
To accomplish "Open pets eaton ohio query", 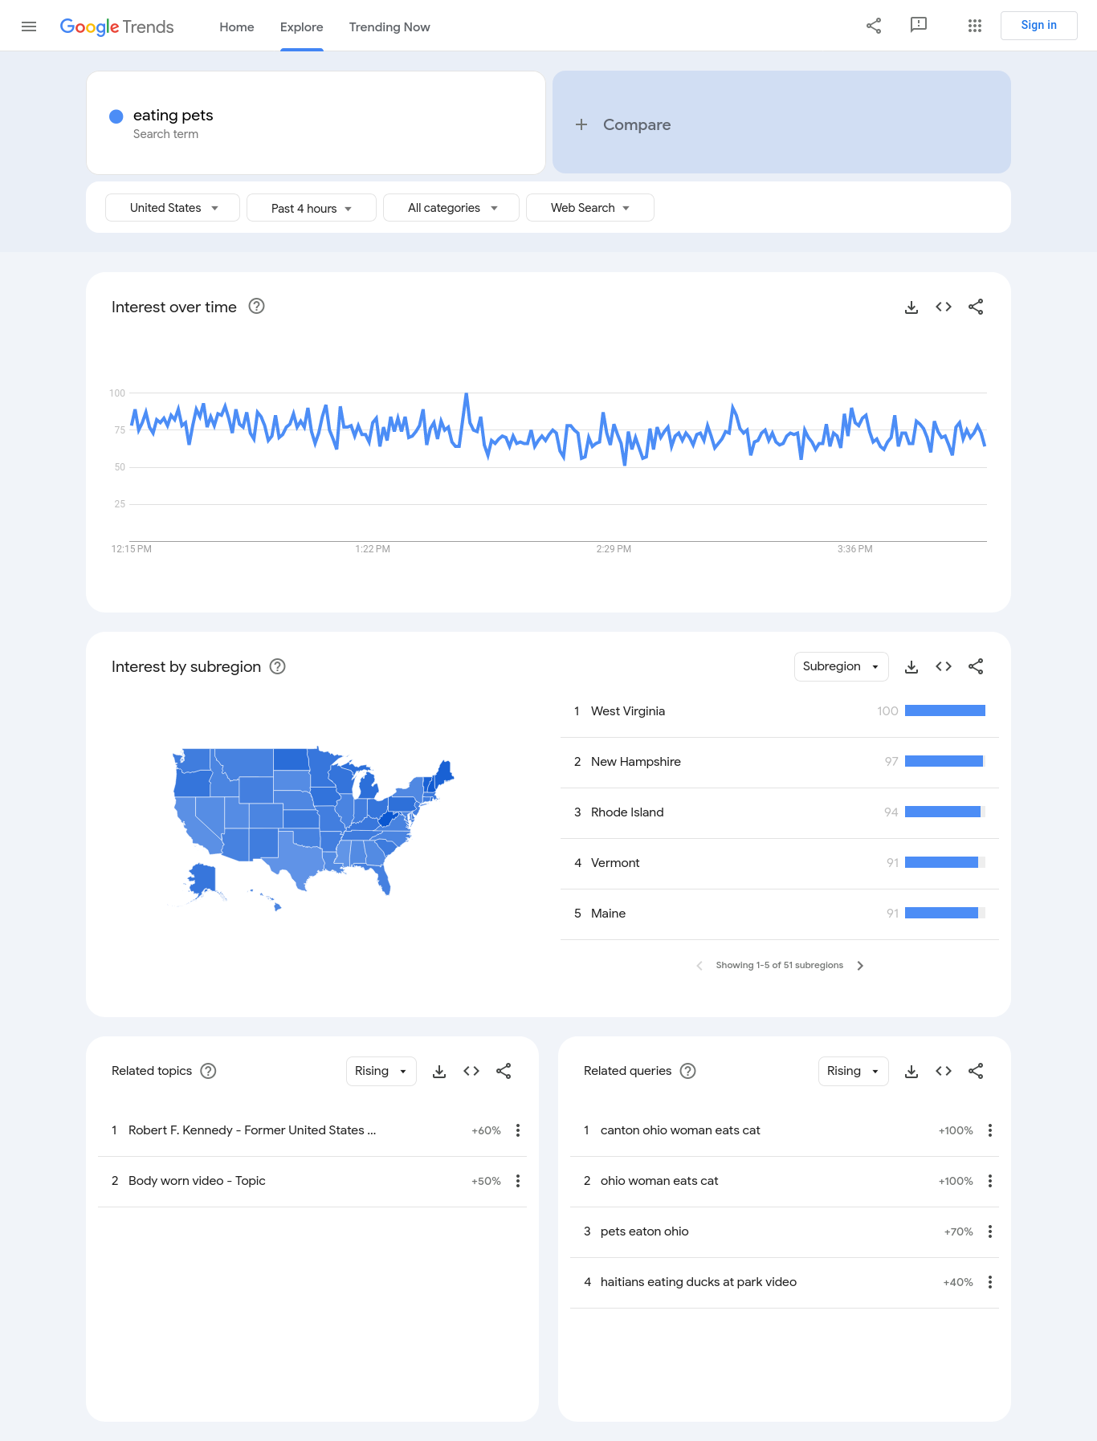I will [x=645, y=1231].
